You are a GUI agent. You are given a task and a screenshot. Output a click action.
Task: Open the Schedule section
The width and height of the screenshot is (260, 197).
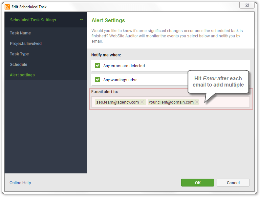tap(19, 64)
